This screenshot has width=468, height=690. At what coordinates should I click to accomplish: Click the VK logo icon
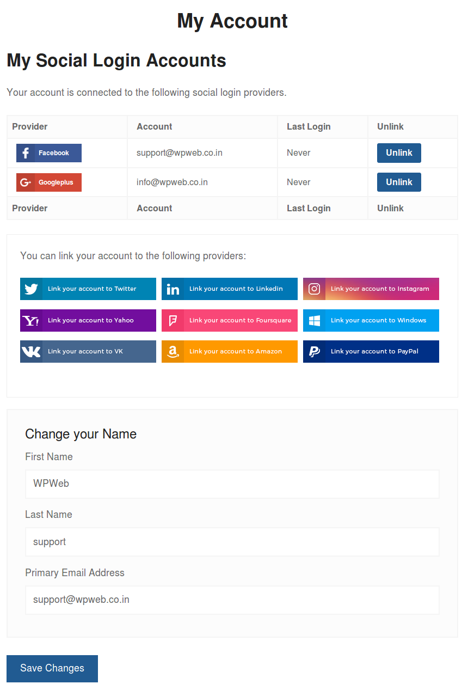[x=31, y=352]
